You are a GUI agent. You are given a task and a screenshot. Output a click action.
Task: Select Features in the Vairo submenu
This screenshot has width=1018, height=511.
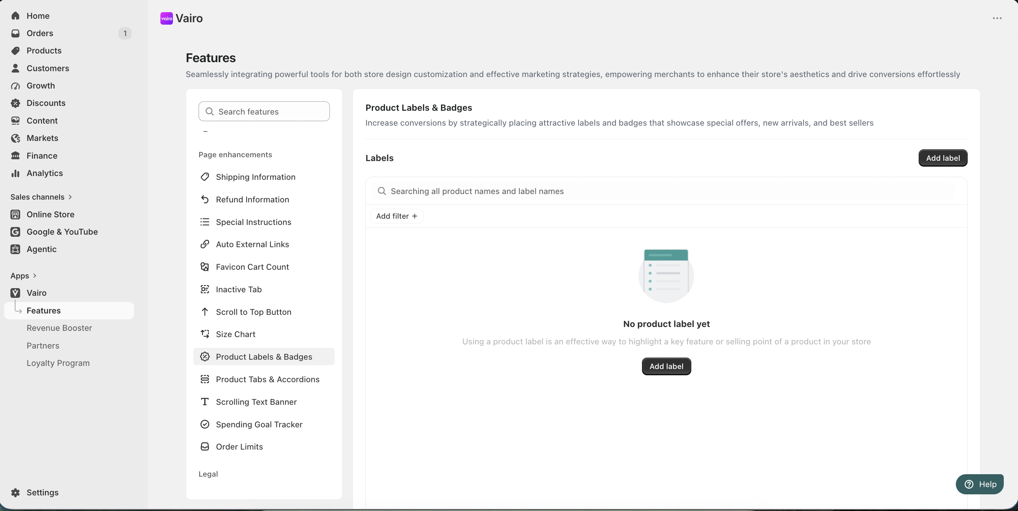coord(69,311)
